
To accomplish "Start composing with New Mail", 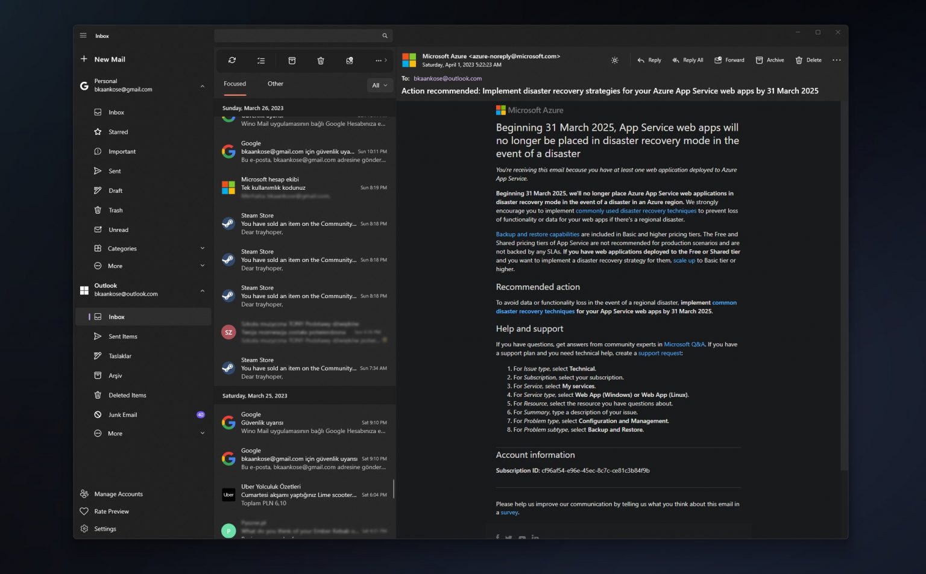I will tap(110, 59).
